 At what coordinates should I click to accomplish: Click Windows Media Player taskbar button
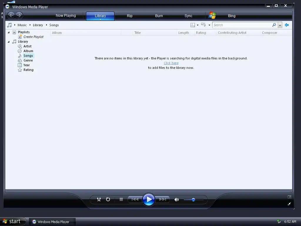(52, 222)
